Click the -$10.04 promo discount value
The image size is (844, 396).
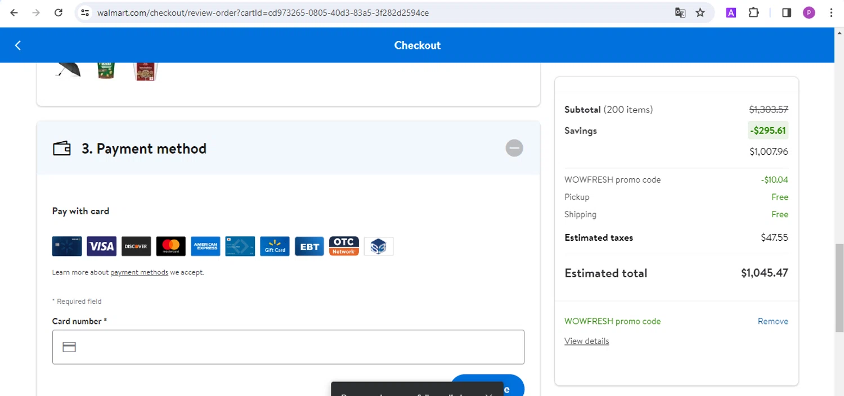click(775, 180)
